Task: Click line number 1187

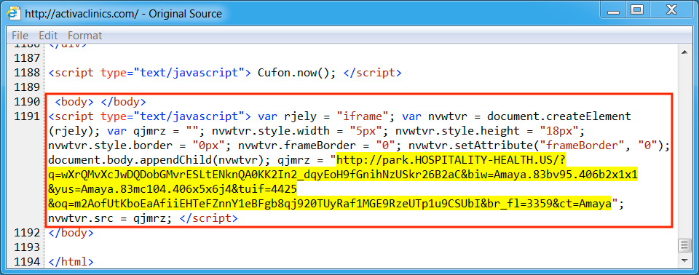Action: coord(27,58)
